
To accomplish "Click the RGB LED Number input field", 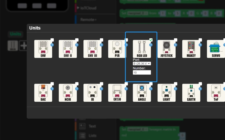I will coord(142,72).
